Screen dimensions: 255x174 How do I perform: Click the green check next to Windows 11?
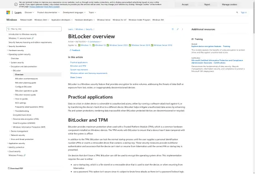click(79, 45)
